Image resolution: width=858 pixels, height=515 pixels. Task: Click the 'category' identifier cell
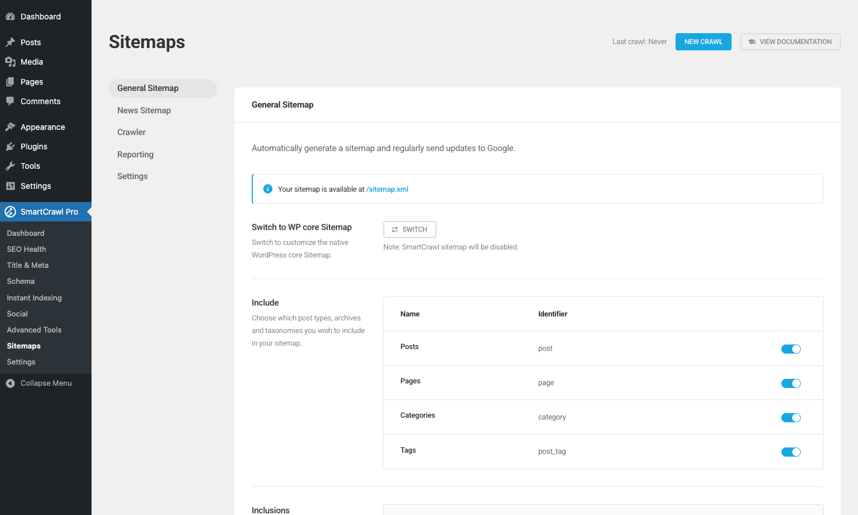tap(552, 417)
